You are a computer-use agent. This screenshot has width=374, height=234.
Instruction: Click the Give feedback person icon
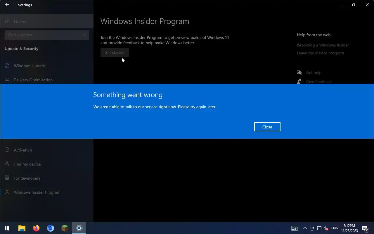[x=299, y=82]
